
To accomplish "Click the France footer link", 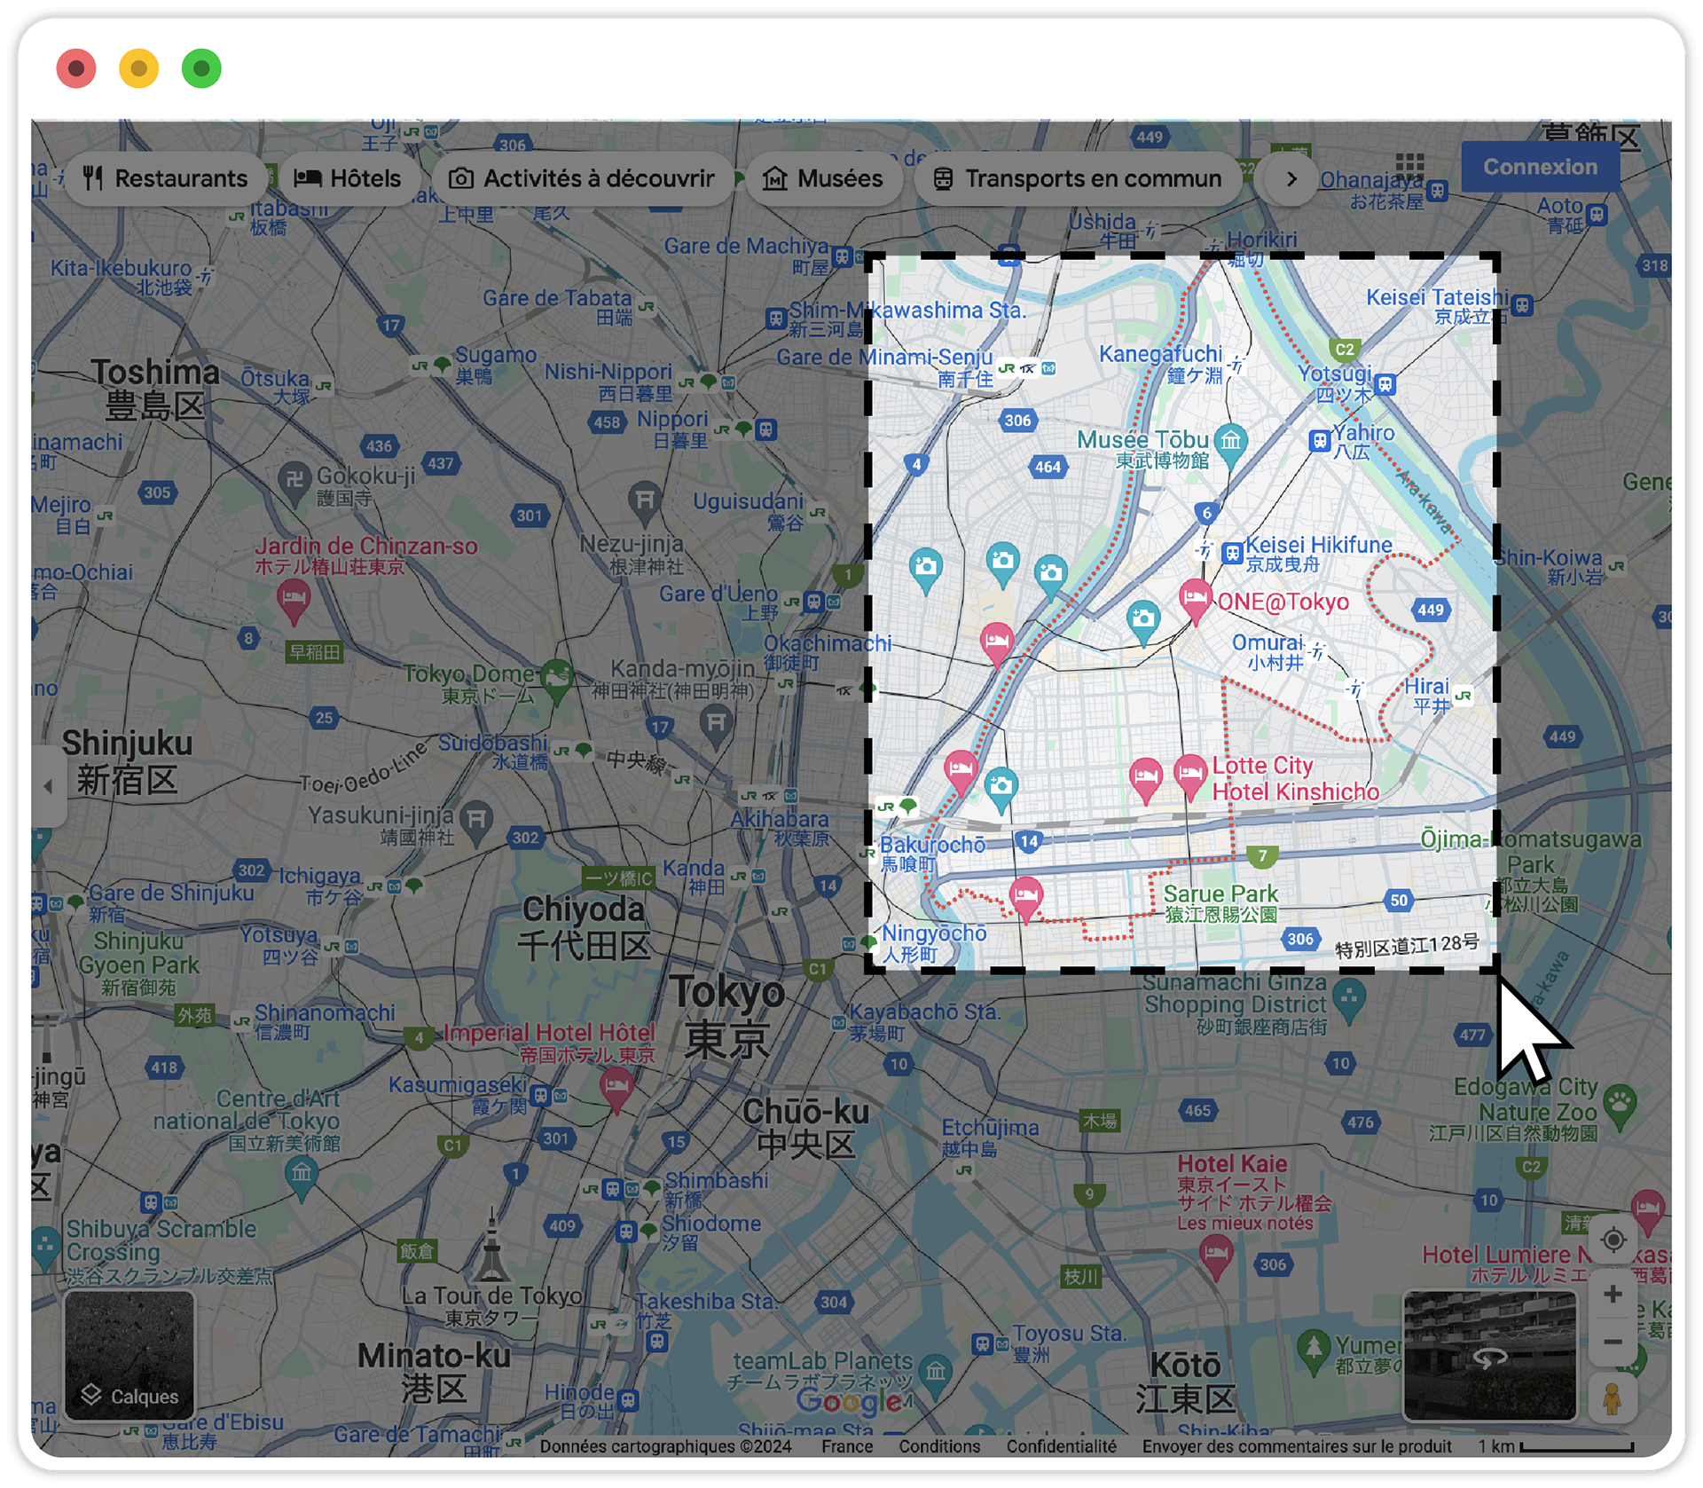I will (x=847, y=1446).
